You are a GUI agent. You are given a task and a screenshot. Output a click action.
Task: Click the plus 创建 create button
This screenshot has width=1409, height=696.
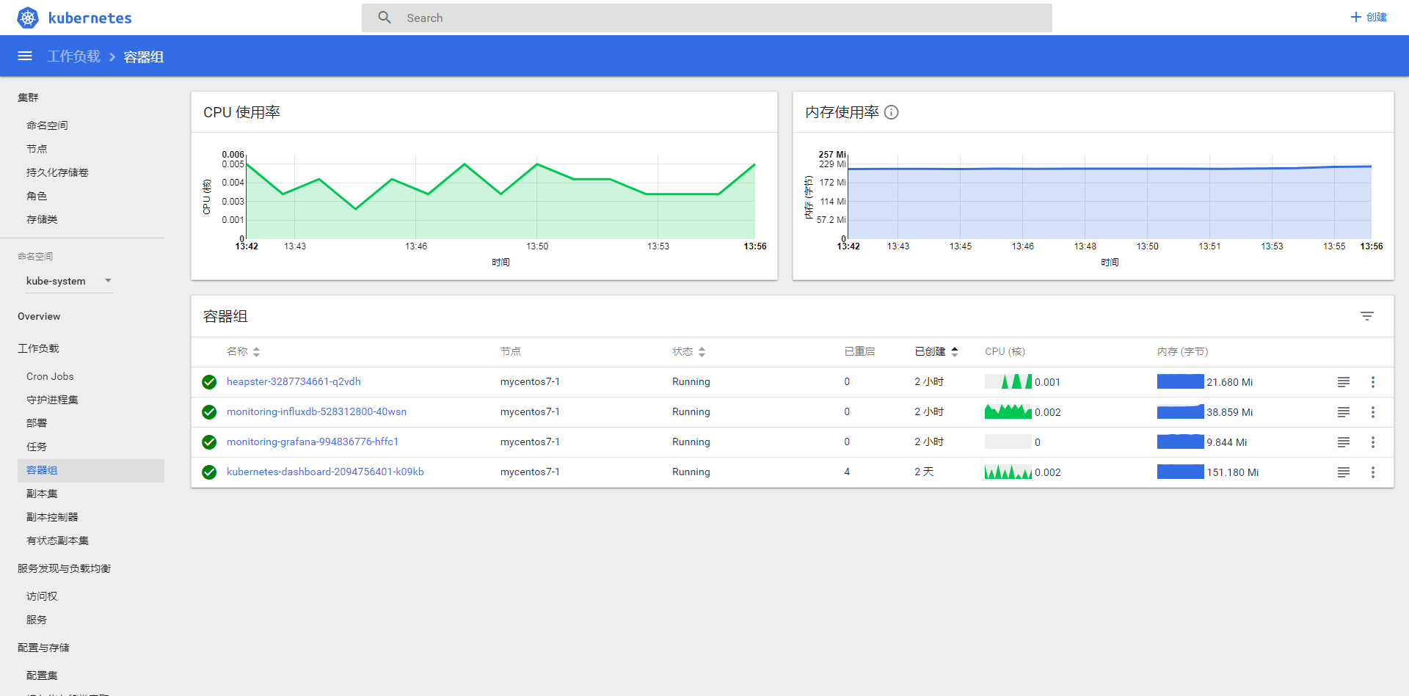point(1369,17)
